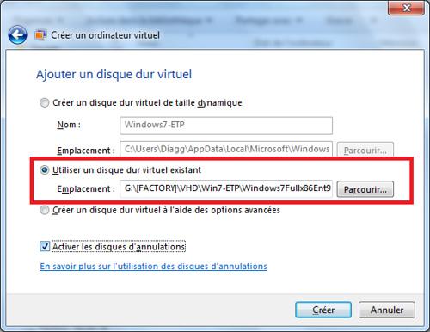Click the 'Emplacement :' label beside the G:\ path
This screenshot has width=430, height=332.
point(86,189)
